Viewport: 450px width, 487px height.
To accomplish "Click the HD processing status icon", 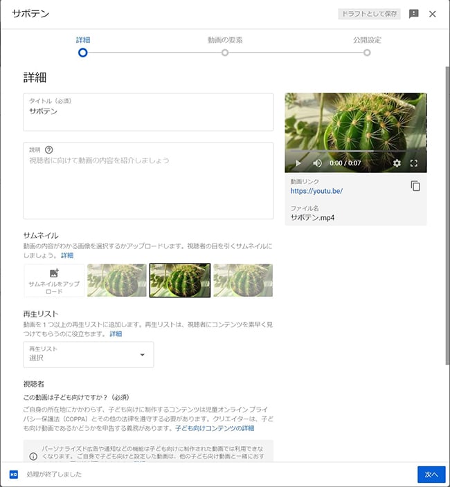I will point(14,475).
